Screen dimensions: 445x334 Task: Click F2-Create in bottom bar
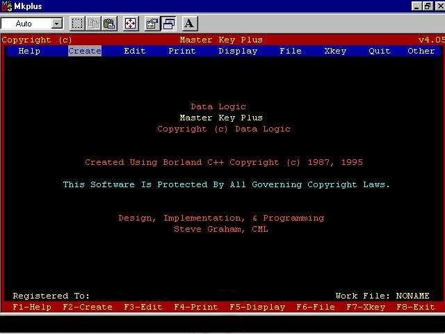pyautogui.click(x=88, y=307)
